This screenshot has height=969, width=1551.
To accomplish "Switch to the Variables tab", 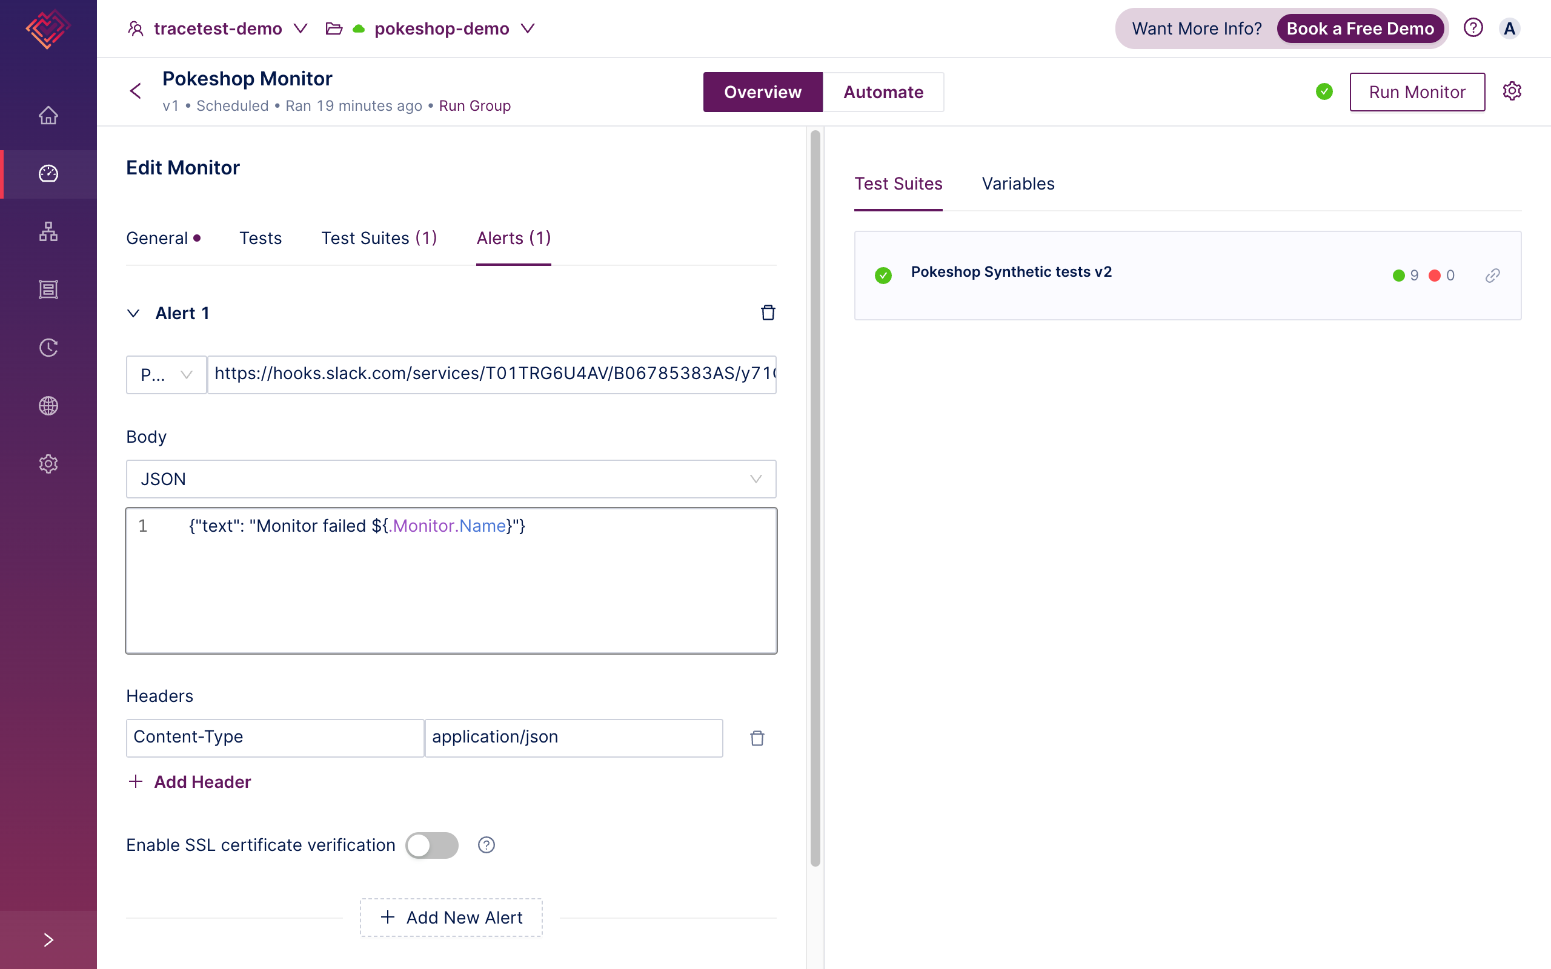I will [x=1017, y=184].
